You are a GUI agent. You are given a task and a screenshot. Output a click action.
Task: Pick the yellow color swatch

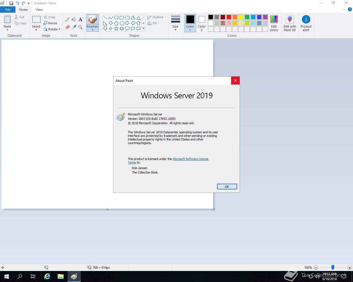tap(241, 17)
